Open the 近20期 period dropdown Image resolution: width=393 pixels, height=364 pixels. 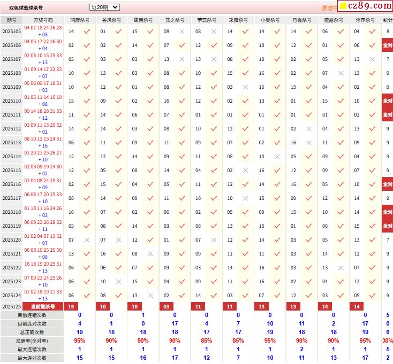(104, 7)
